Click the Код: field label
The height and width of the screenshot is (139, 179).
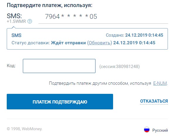[x=11, y=65]
